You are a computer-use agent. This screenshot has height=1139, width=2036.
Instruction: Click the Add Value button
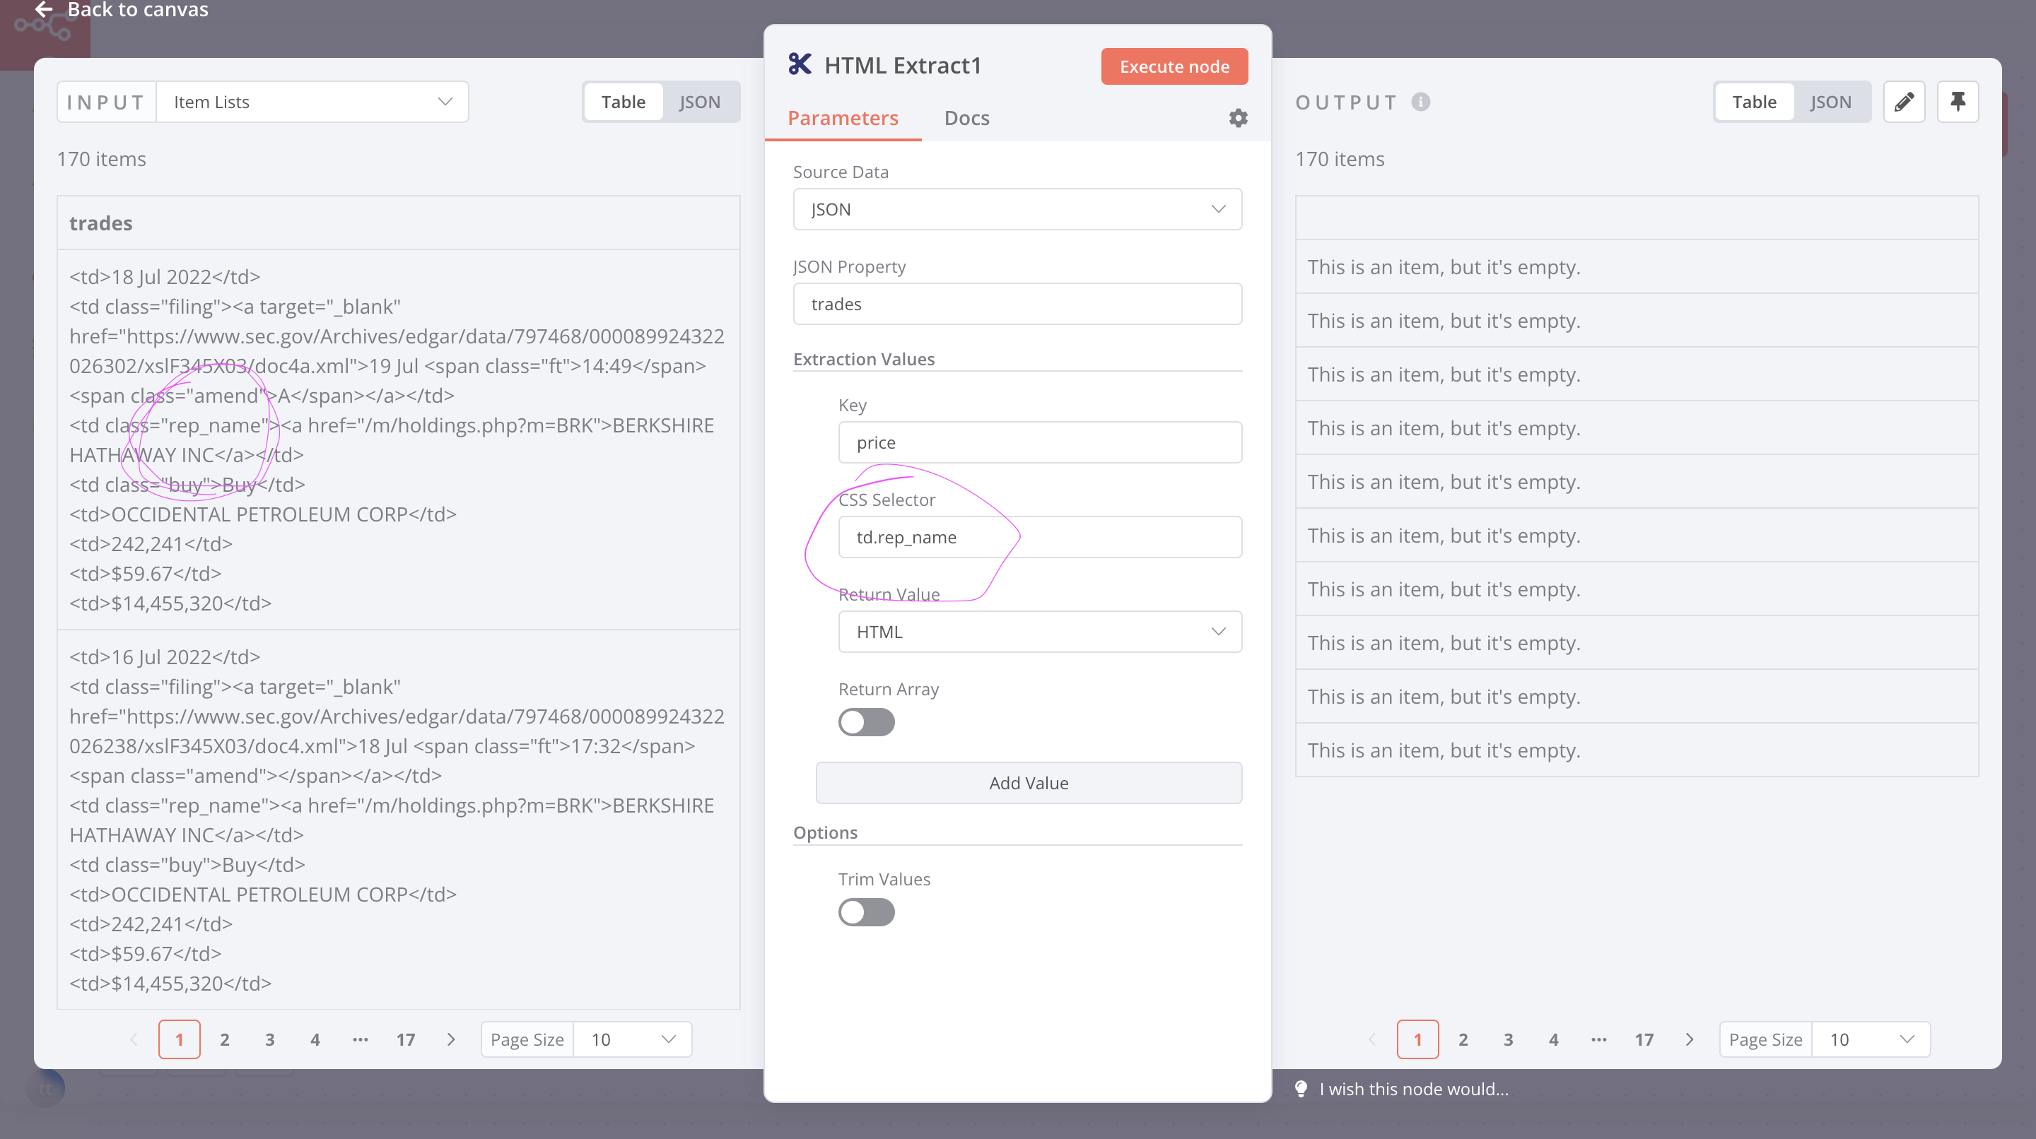[1029, 783]
